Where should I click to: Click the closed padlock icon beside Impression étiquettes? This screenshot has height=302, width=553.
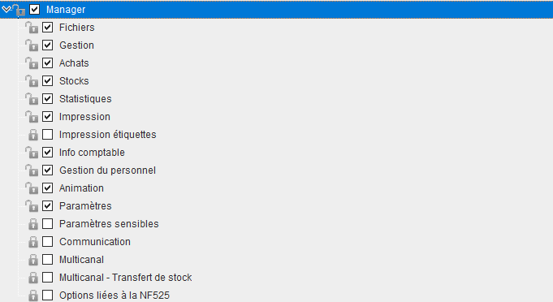tap(33, 135)
